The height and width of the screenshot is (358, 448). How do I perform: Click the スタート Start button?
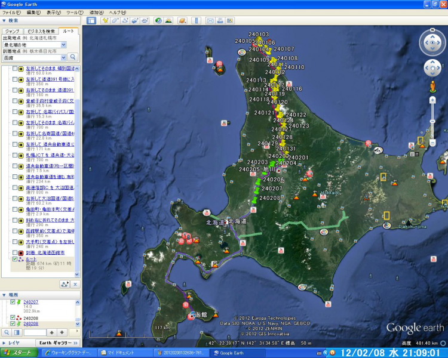(x=19, y=353)
